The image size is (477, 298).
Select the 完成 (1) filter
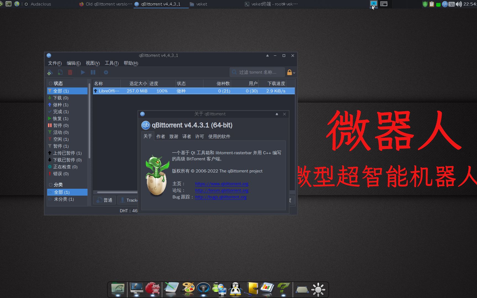(x=67, y=111)
